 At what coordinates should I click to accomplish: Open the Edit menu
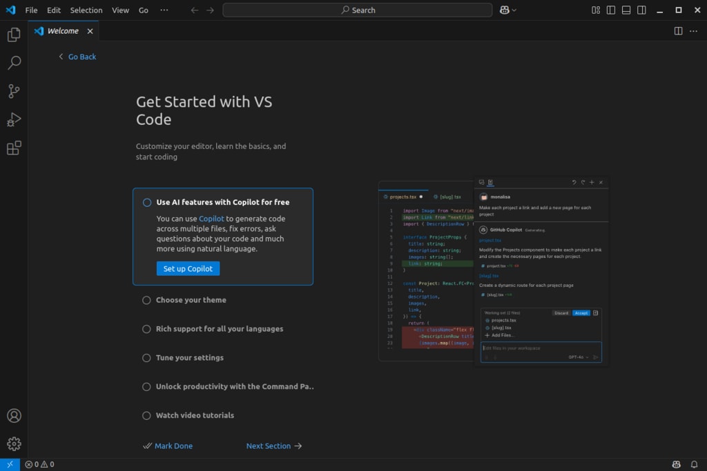coord(54,10)
